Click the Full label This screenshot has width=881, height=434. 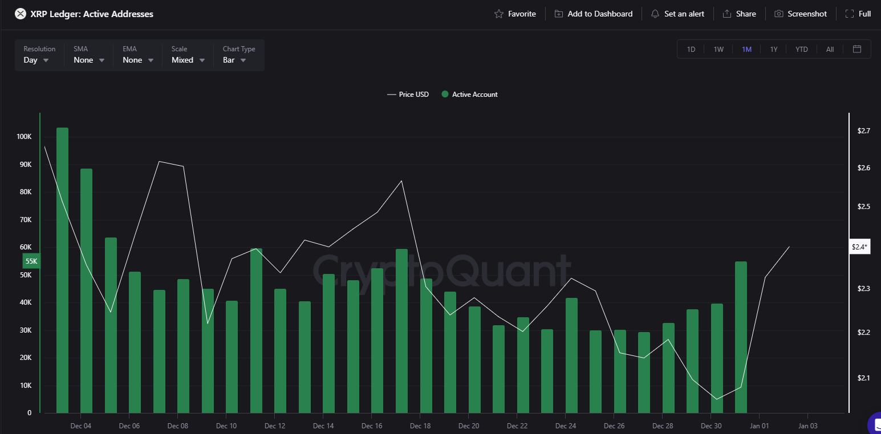[x=864, y=14]
